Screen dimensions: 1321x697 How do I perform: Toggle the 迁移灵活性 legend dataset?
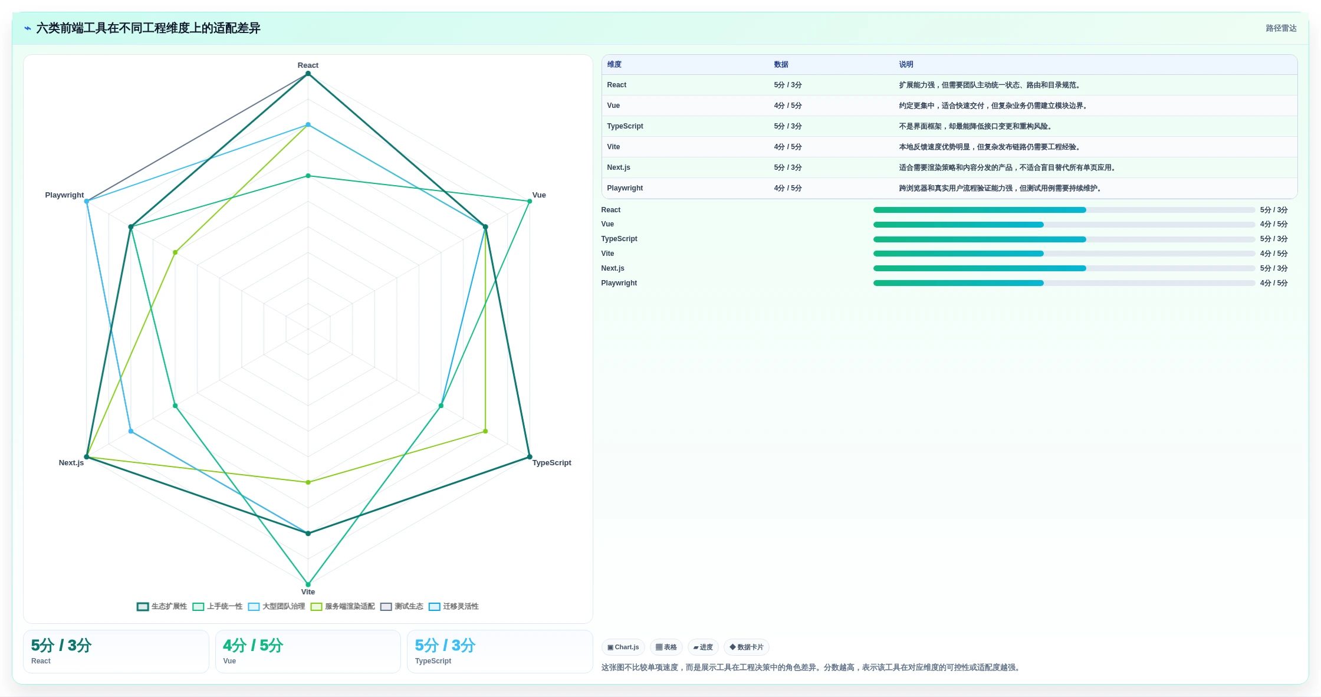click(454, 606)
